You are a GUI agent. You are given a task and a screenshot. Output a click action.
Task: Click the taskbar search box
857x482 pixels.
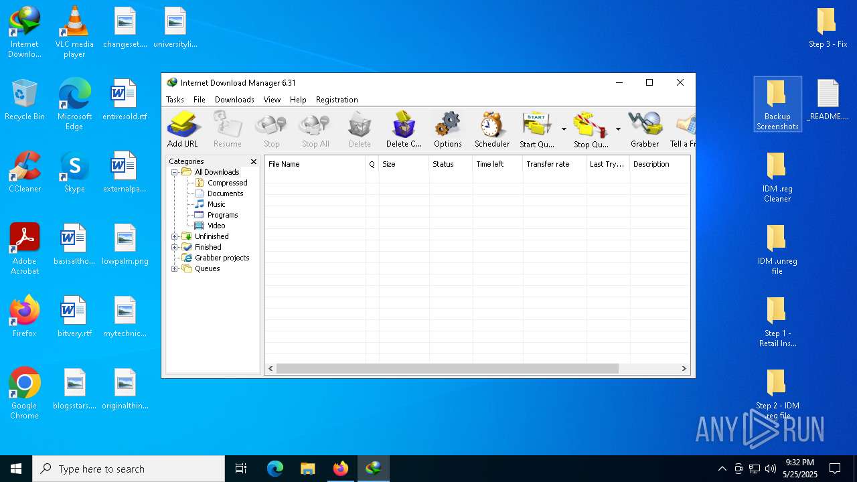click(129, 469)
